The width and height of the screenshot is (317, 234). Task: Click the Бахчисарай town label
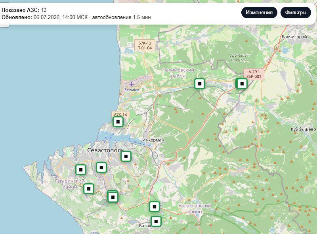click(294, 37)
